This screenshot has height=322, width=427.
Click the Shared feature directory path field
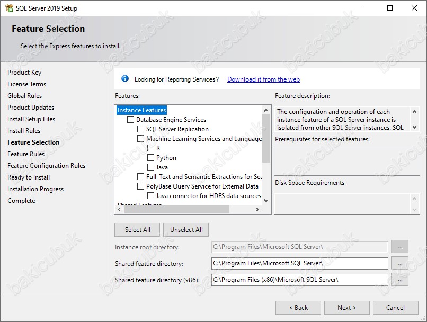pyautogui.click(x=299, y=264)
